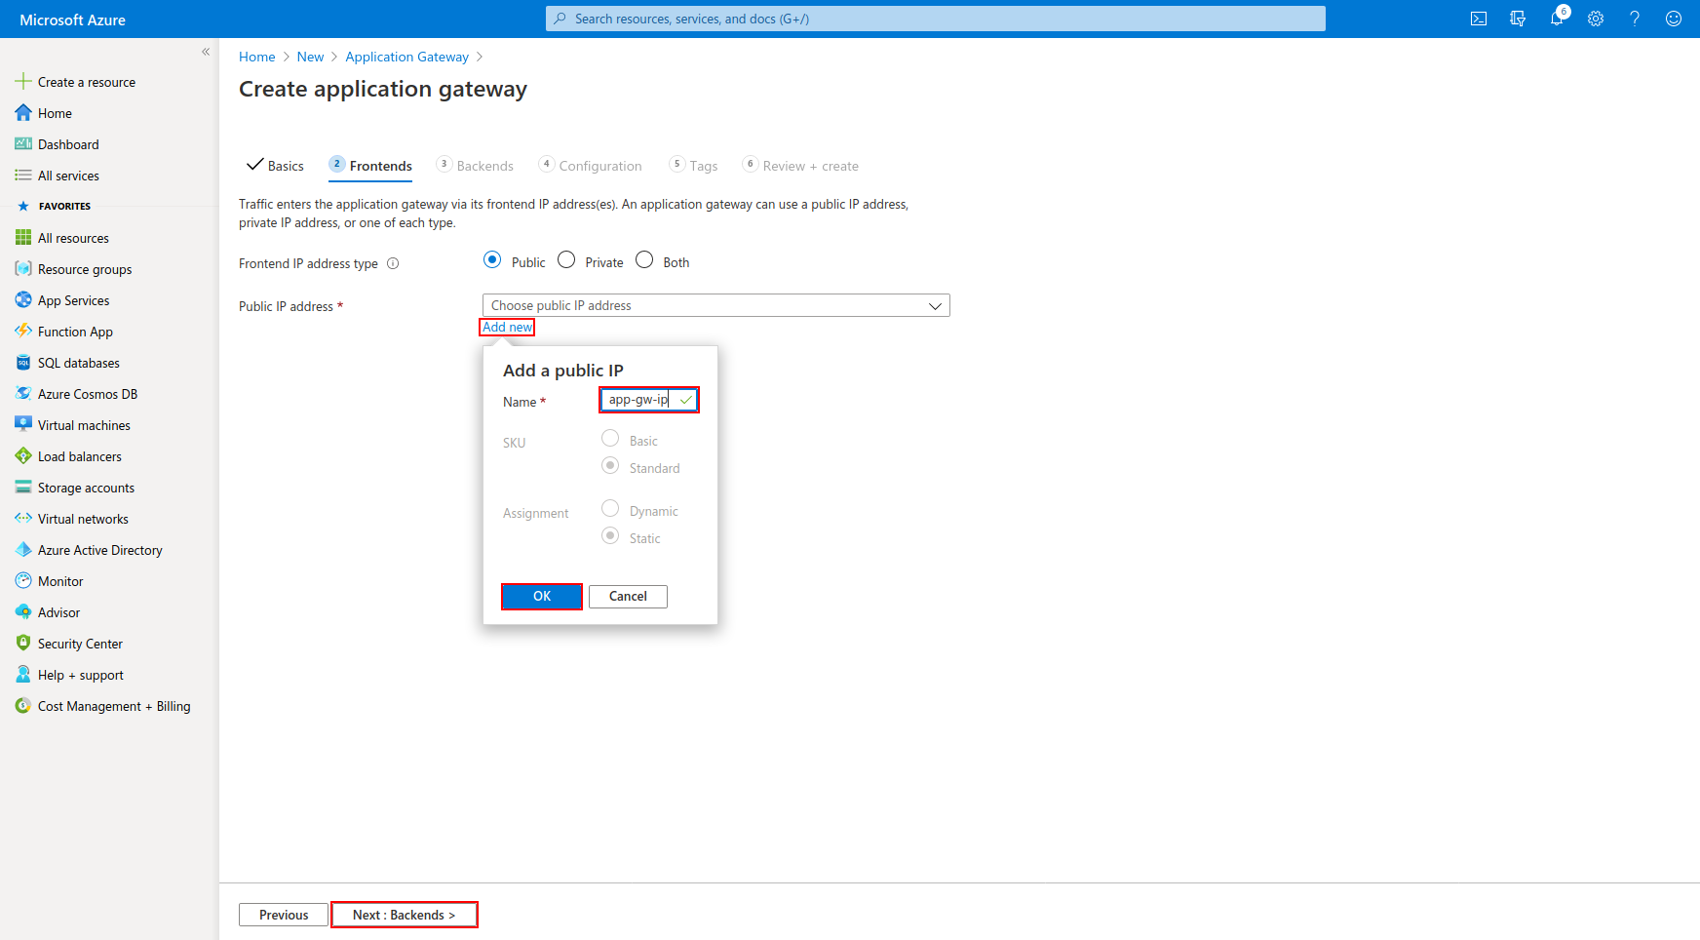Open portal settings gear
Viewport: 1700px width, 940px height.
[x=1596, y=19]
